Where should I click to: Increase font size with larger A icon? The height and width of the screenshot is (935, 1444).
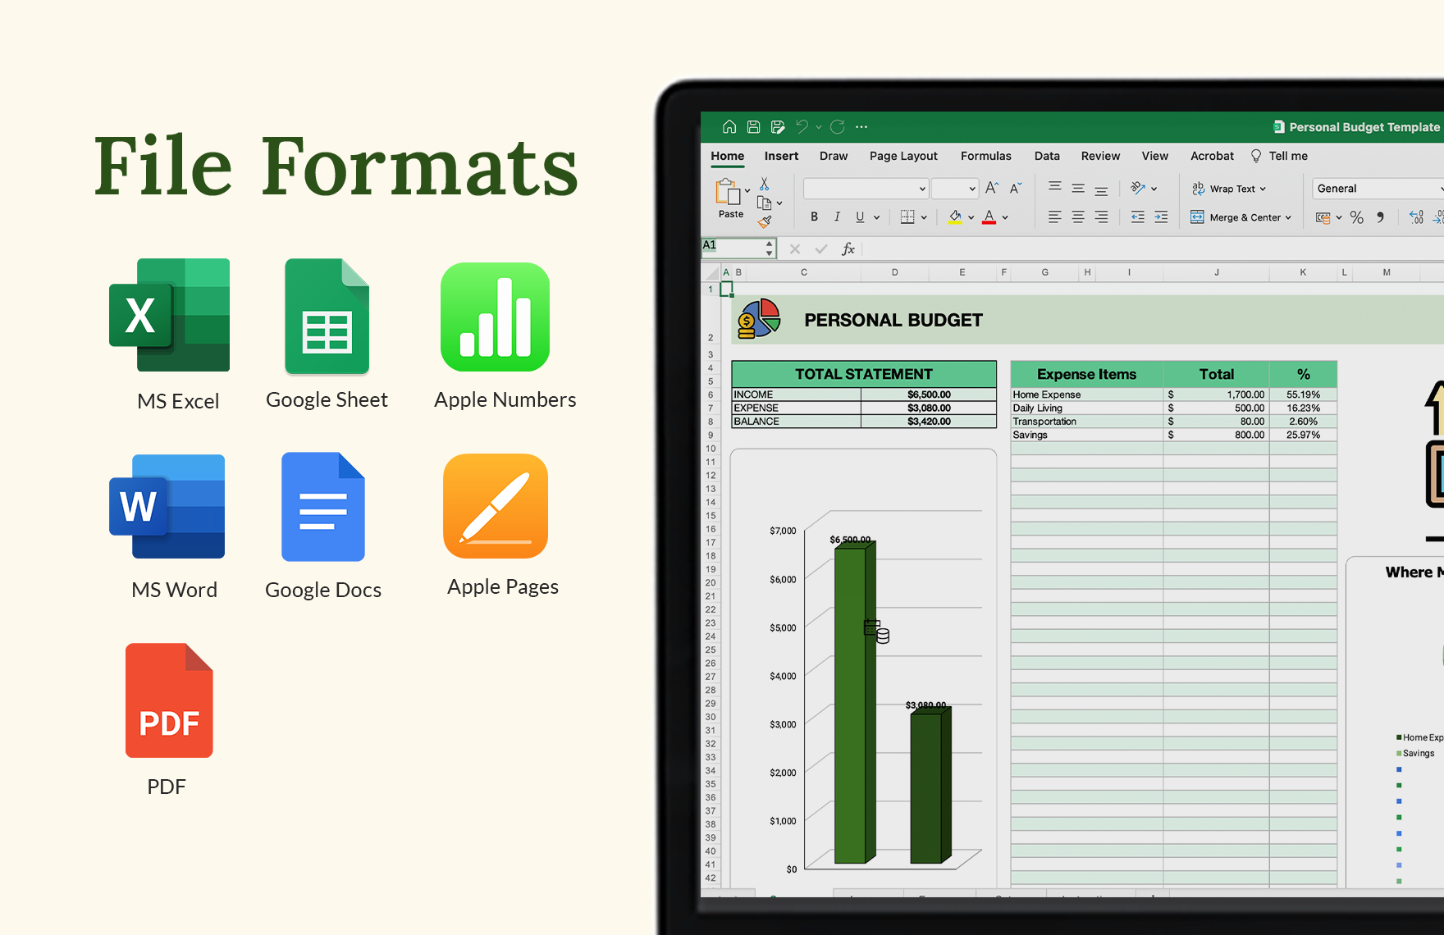point(992,188)
